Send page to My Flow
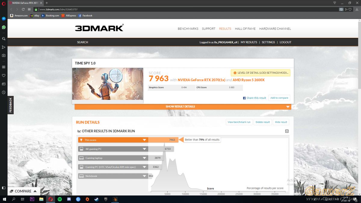Screen dimensions: 361x203 point(346,9)
